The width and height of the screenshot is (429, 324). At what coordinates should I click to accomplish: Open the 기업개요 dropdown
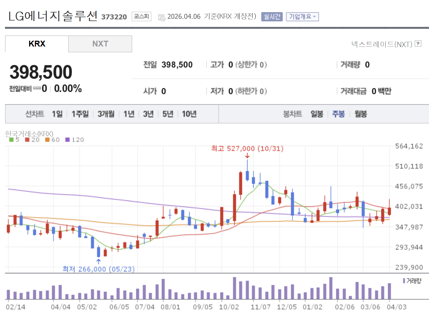(x=302, y=17)
